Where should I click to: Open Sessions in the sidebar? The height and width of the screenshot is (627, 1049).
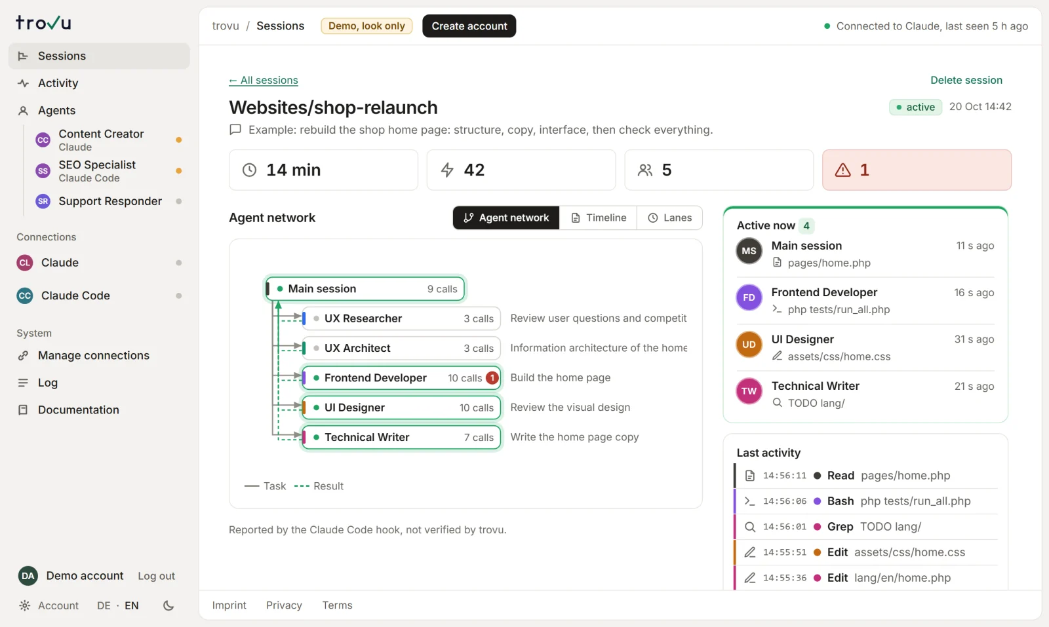99,56
